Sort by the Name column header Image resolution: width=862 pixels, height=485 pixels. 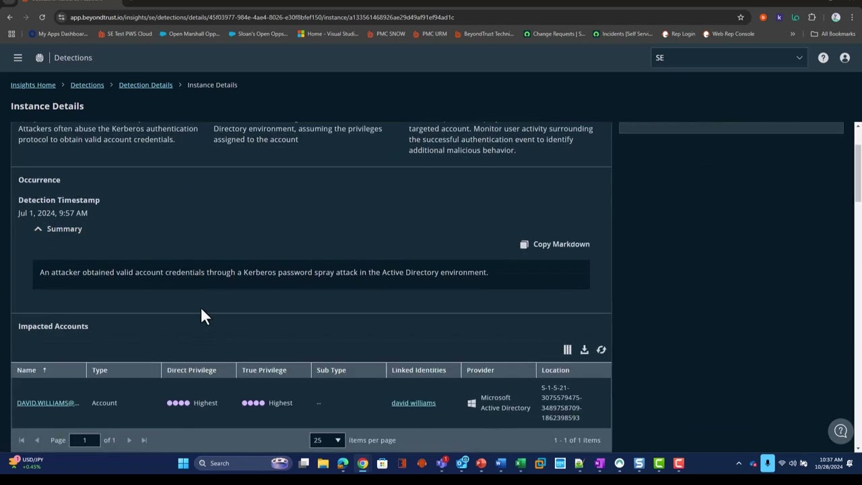coord(48,370)
